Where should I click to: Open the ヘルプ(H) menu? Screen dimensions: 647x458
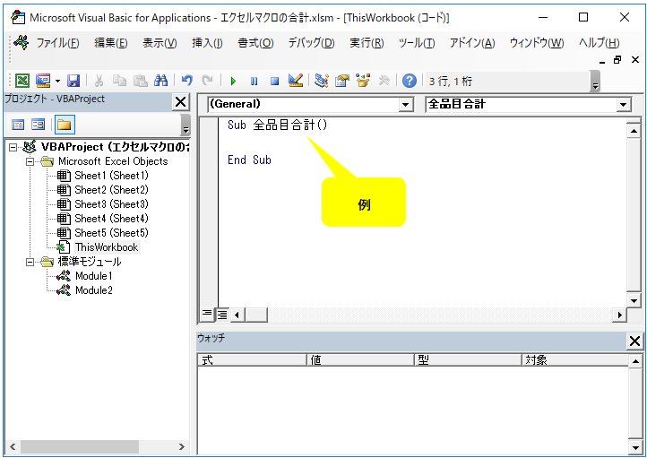click(599, 43)
